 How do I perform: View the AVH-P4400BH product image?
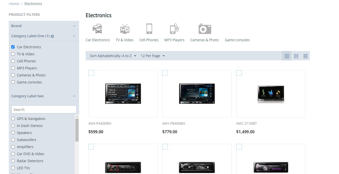123,94
